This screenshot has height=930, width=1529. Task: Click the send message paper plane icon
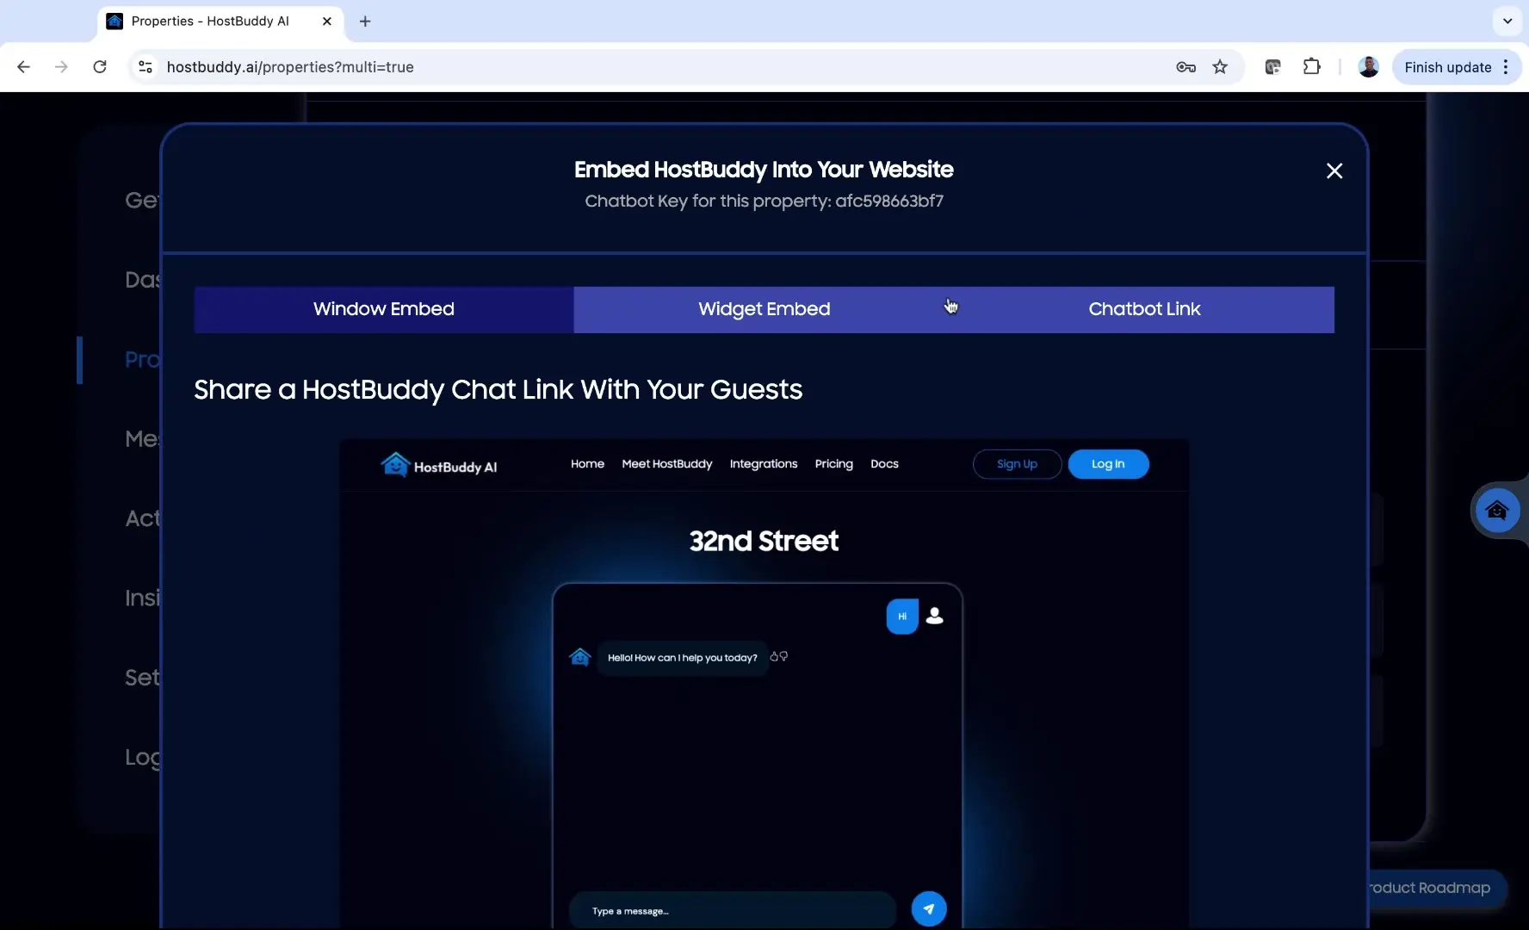(929, 908)
